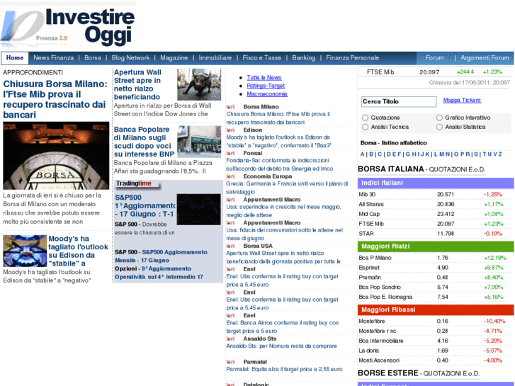Screen dimensions: 515x386
Task: Open alphabetical listing G H I J K
Action: [x=417, y=154]
